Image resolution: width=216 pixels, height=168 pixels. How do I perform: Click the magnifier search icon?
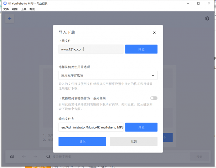pyautogui.click(x=48, y=157)
